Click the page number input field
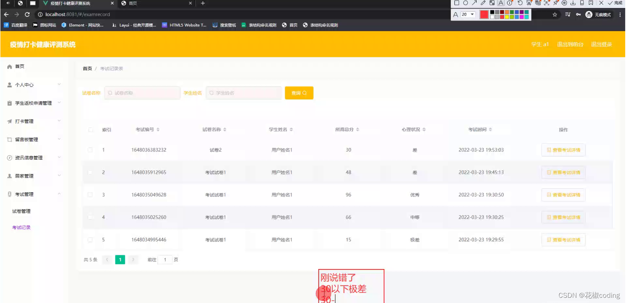626x303 pixels. click(165, 260)
